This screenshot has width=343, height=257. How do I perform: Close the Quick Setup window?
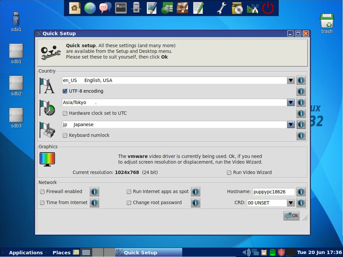(x=305, y=33)
